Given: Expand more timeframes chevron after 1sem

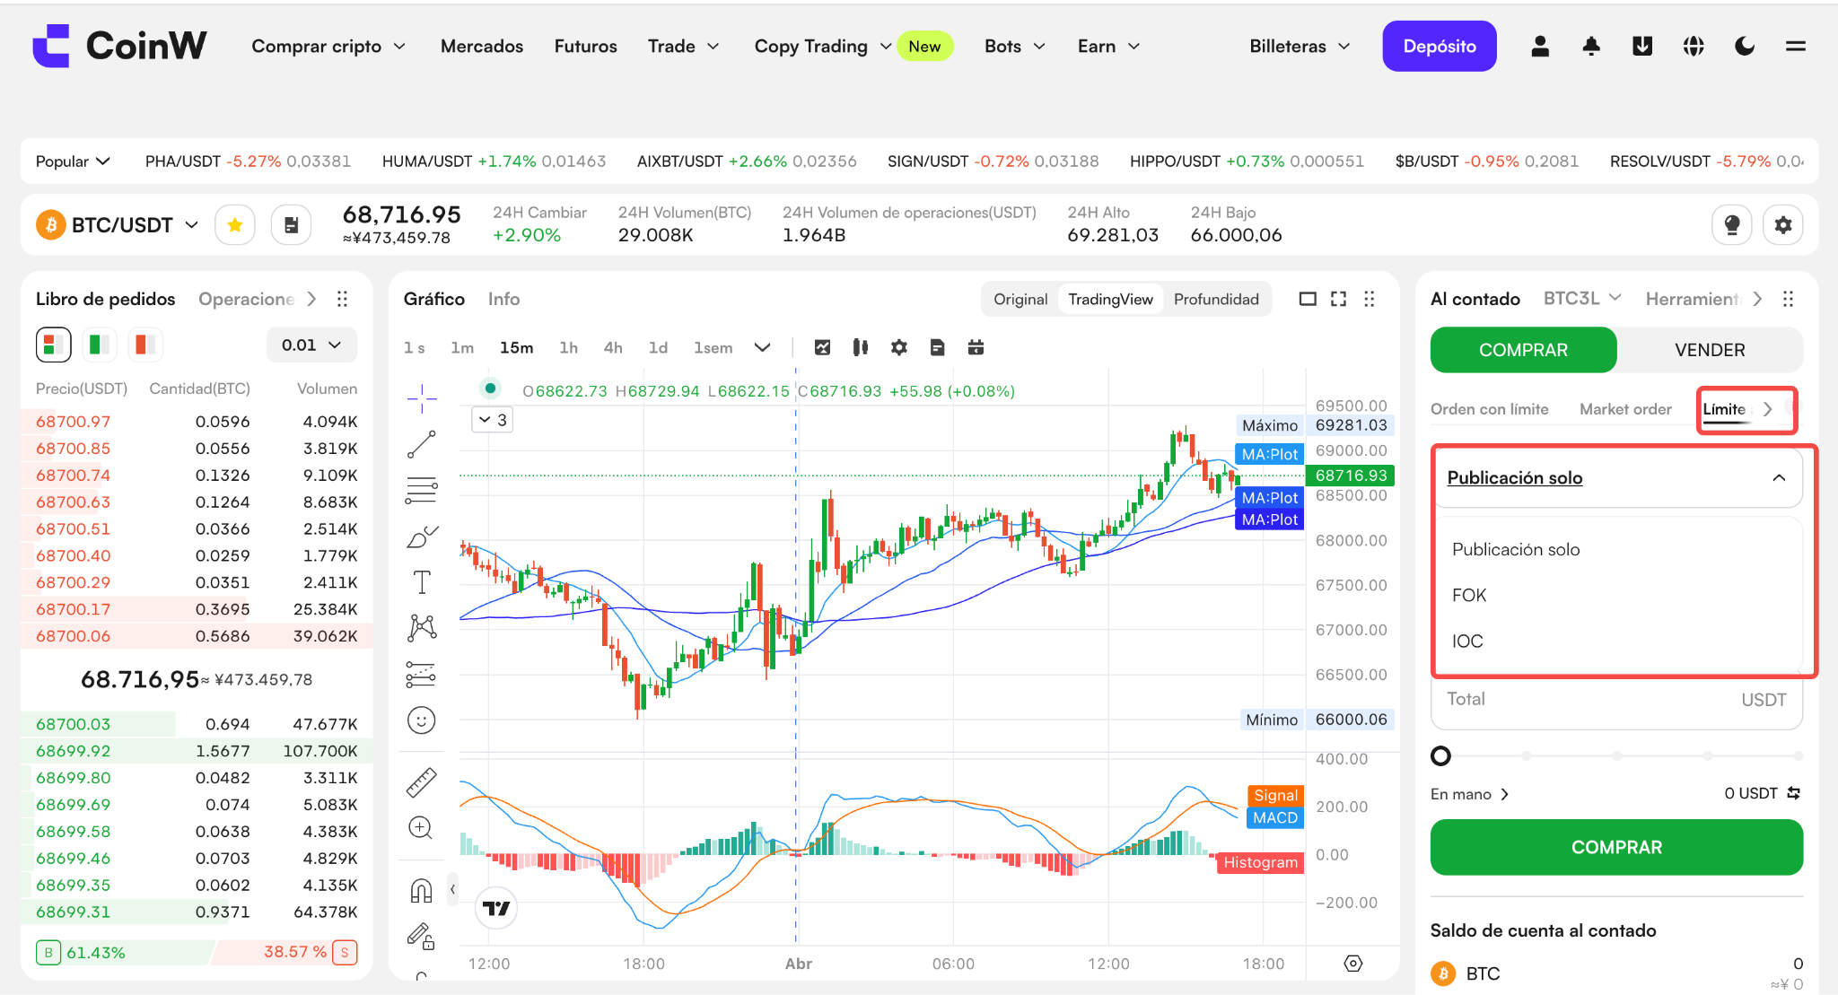Looking at the screenshot, I should [763, 347].
